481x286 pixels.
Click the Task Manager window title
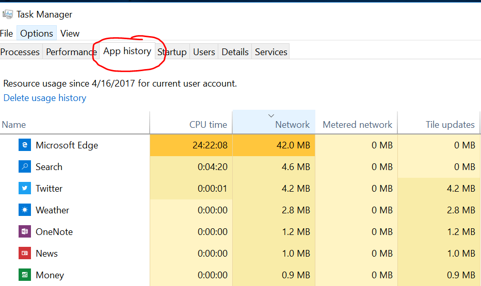(44, 14)
